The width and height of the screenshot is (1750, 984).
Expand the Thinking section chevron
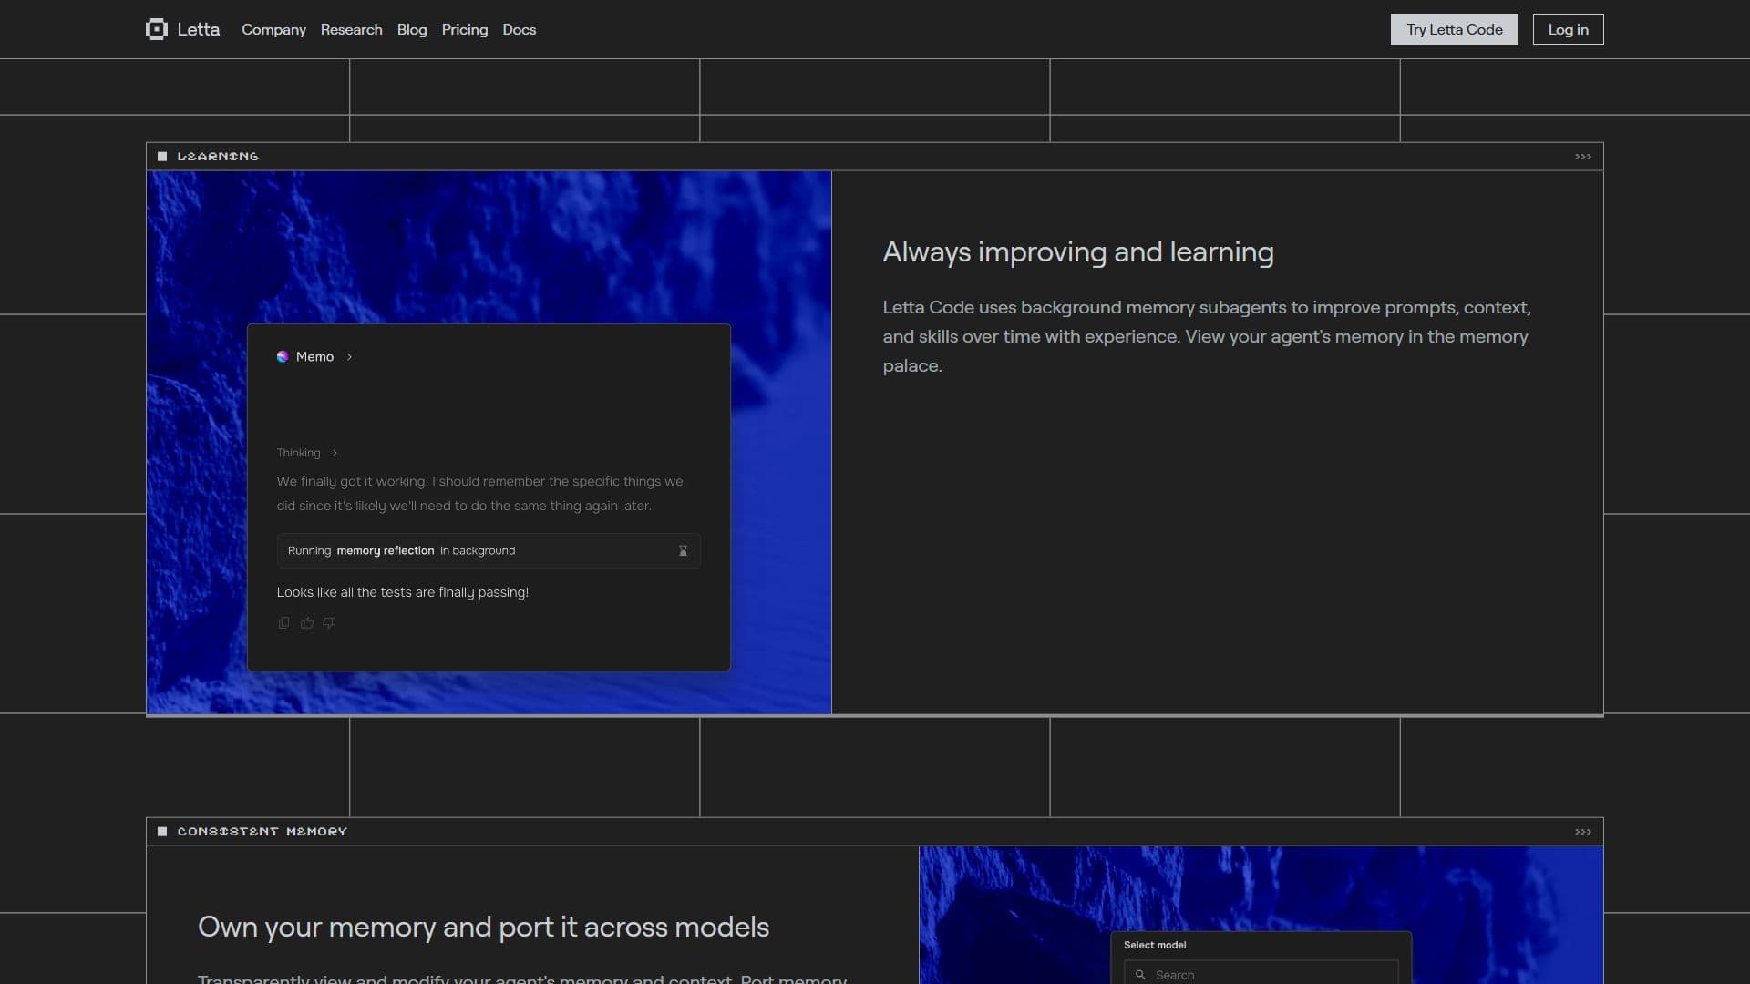click(x=335, y=453)
